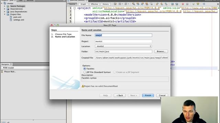Click the warning icon beside DocumentRoot message

[x=83, y=86]
